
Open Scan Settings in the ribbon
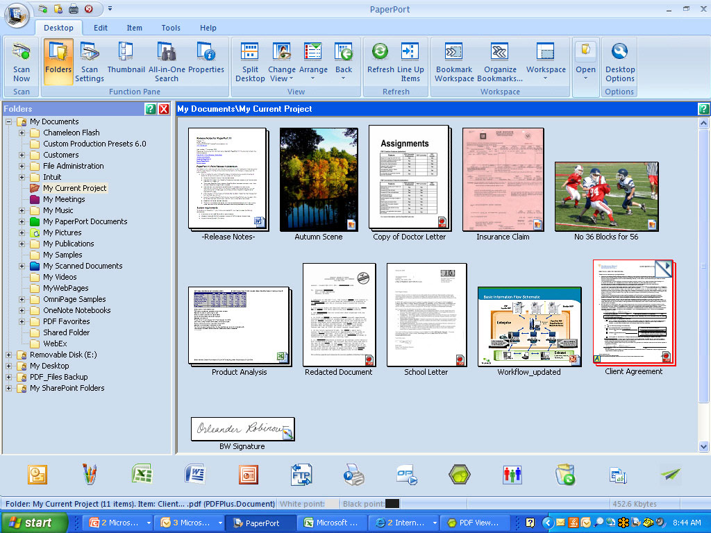(90, 61)
